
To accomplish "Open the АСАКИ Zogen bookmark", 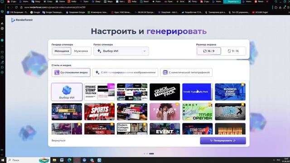I will point(260,12).
